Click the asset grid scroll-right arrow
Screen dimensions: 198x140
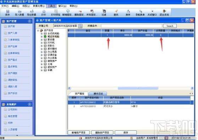(192, 88)
